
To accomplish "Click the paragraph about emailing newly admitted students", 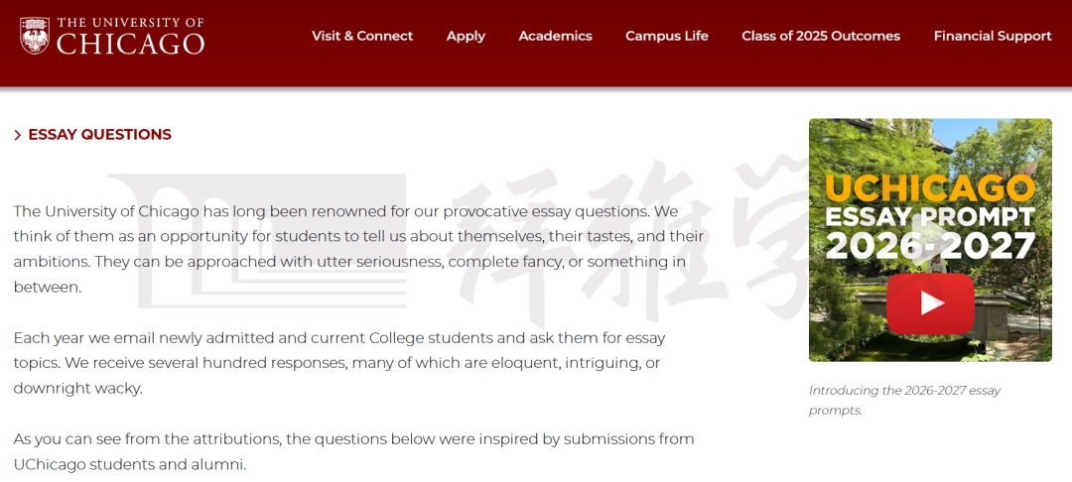I will pos(339,363).
